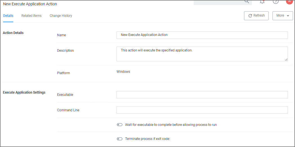Open the Change History tab

tap(61, 16)
